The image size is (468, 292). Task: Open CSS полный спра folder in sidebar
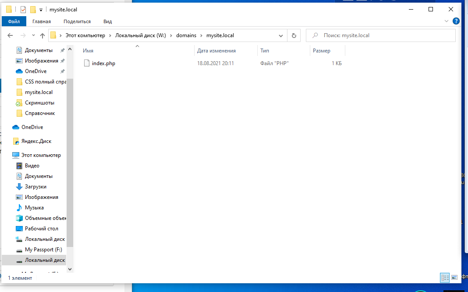[46, 82]
